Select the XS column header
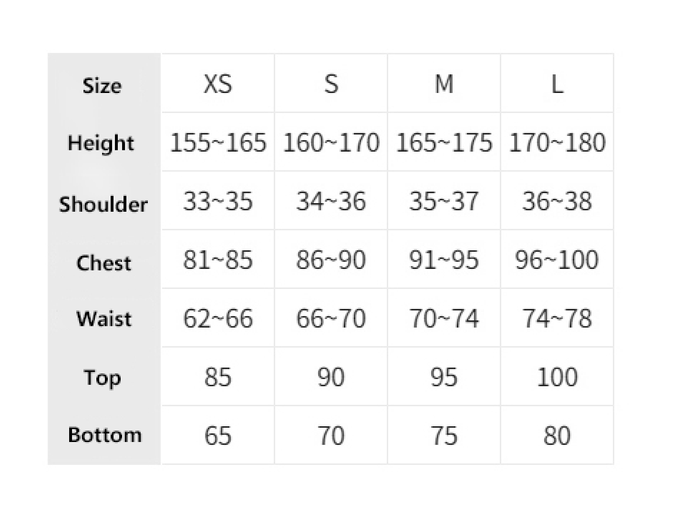The image size is (682, 514). point(218,84)
